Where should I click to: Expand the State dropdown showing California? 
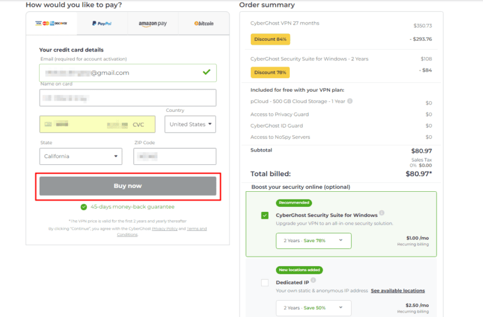(x=82, y=156)
